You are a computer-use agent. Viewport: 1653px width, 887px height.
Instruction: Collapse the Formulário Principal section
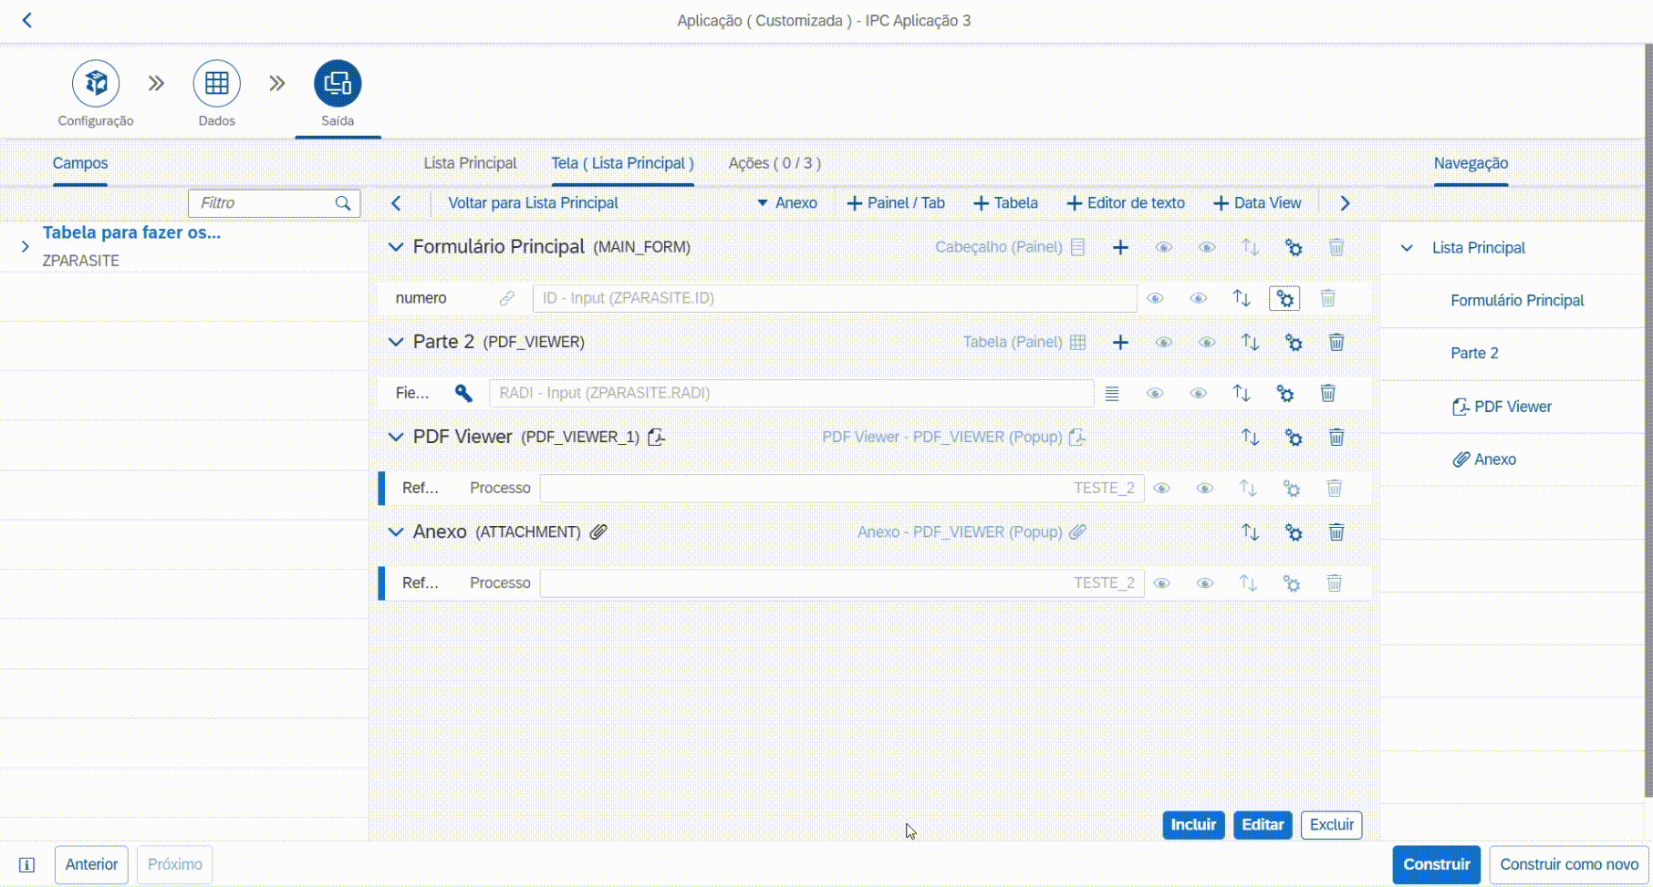tap(396, 247)
